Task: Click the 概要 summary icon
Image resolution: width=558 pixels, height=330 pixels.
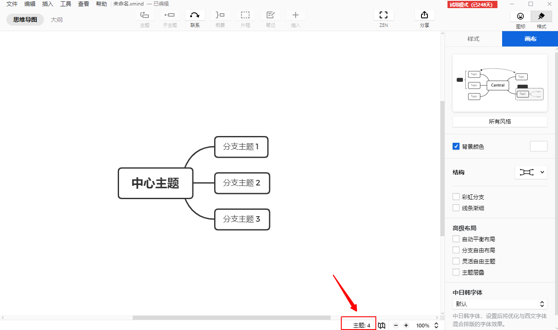Action: [220, 16]
